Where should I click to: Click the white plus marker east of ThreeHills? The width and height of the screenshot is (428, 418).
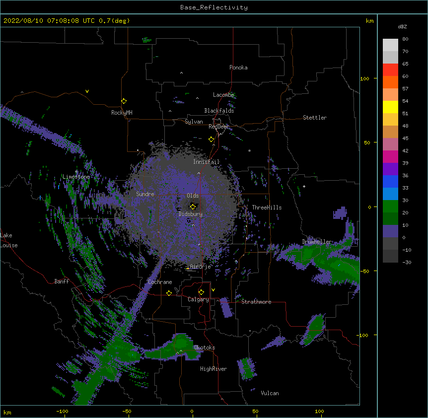pos(304,186)
